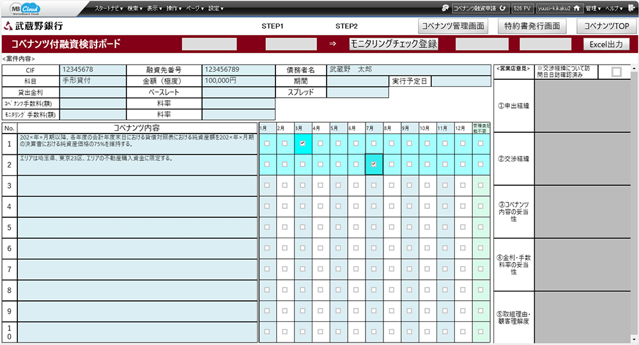
Task: Click the Excel出力 button
Action: pyautogui.click(x=606, y=44)
